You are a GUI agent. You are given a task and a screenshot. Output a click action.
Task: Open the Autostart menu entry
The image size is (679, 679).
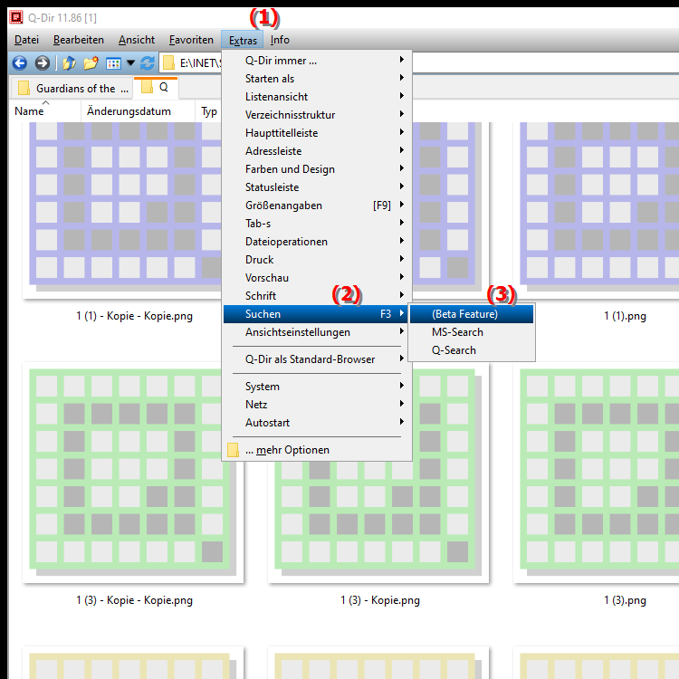tap(317, 423)
